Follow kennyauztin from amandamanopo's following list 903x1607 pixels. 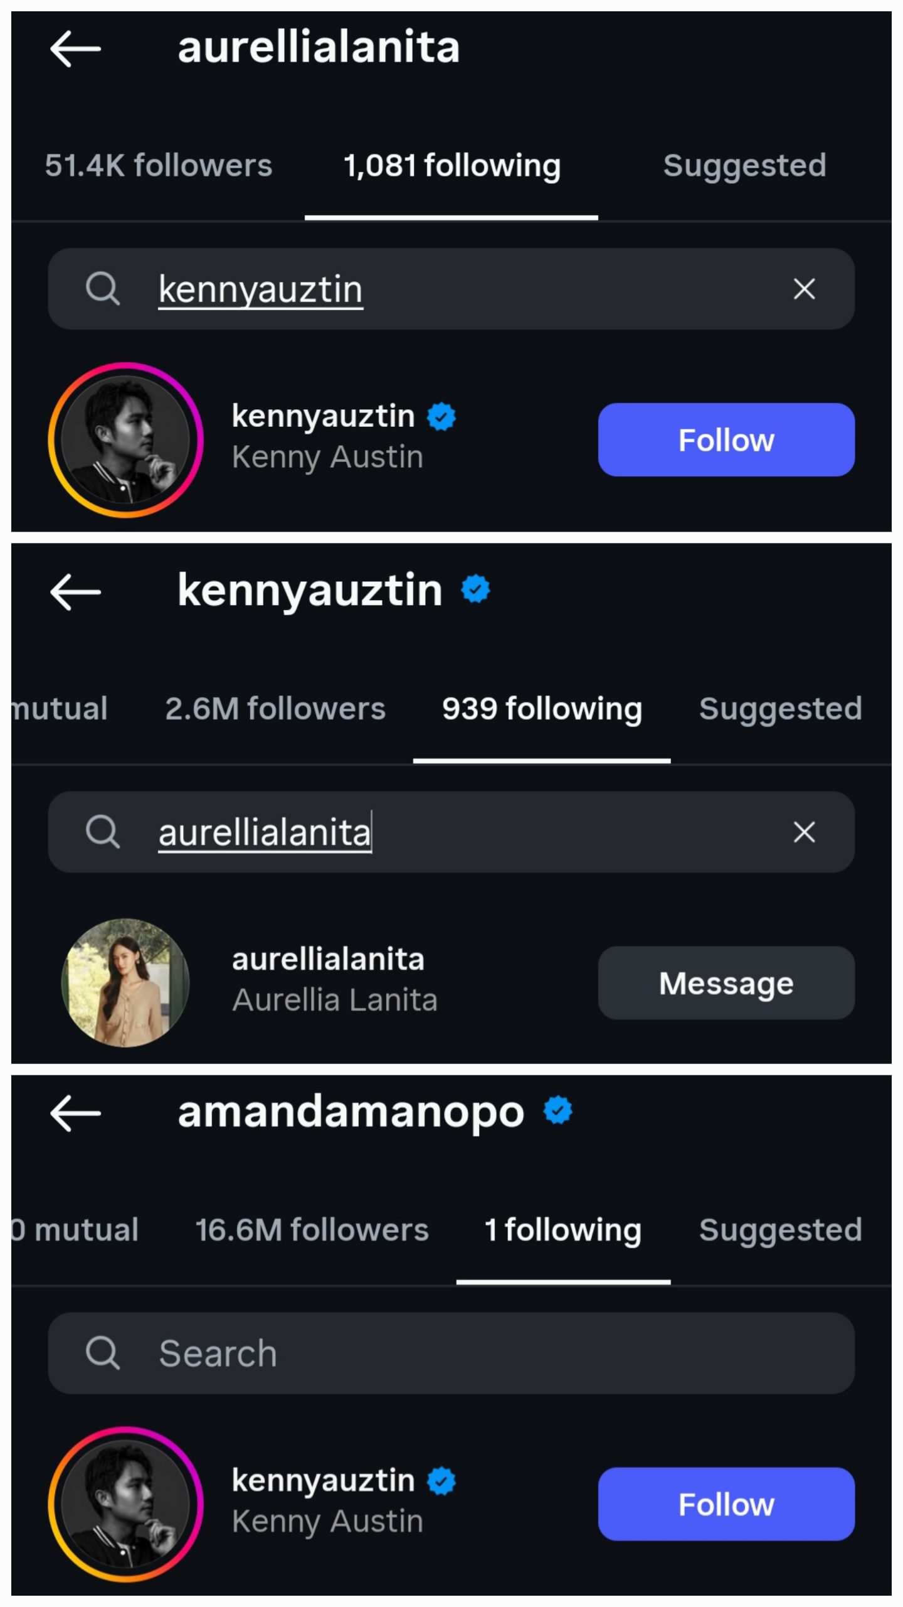726,1504
